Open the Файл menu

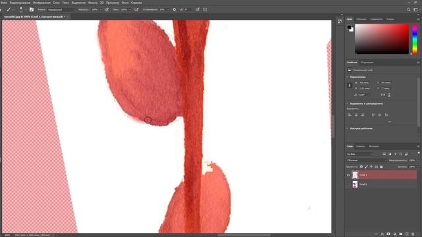tap(4, 3)
